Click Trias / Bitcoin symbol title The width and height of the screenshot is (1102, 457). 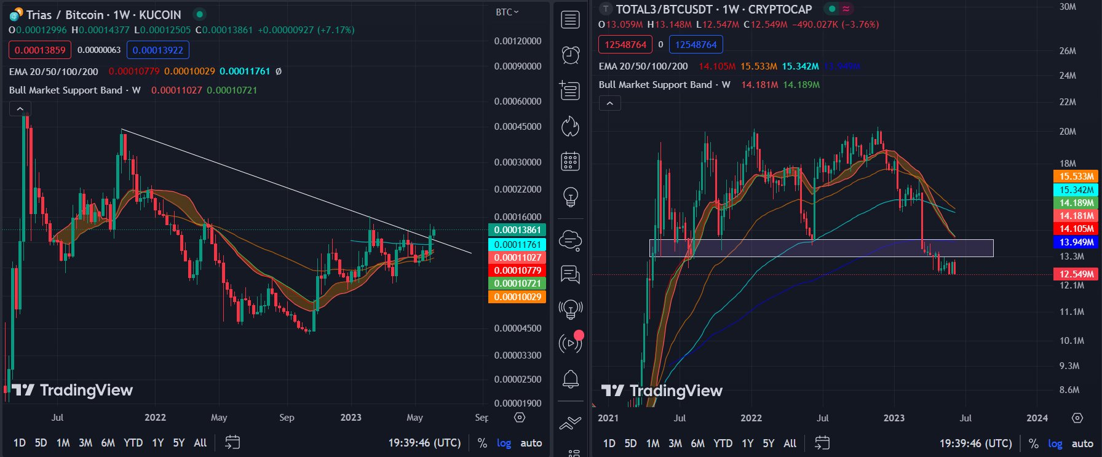point(103,14)
